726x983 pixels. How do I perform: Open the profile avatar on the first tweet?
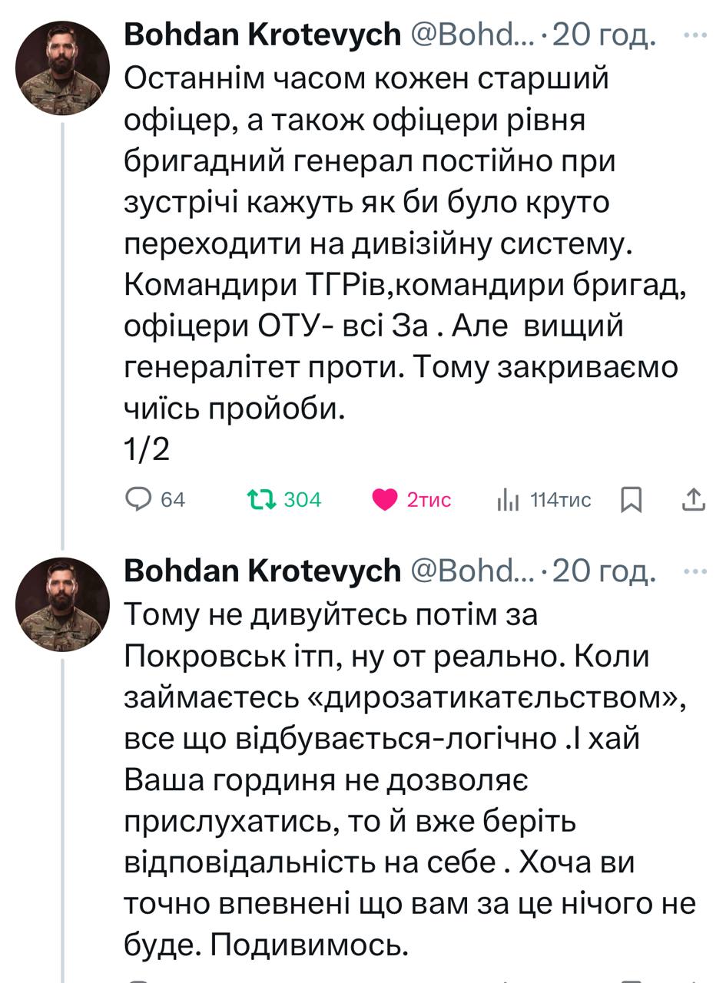coord(62,68)
